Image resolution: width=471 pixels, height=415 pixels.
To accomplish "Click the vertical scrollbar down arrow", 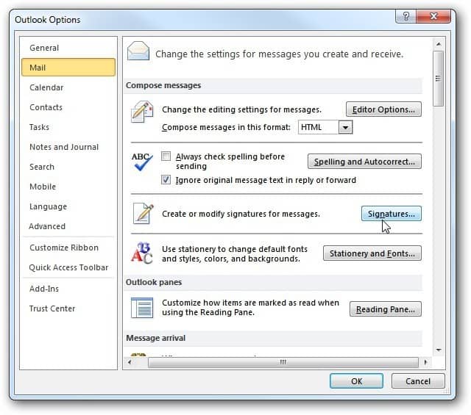I will pyautogui.click(x=439, y=350).
